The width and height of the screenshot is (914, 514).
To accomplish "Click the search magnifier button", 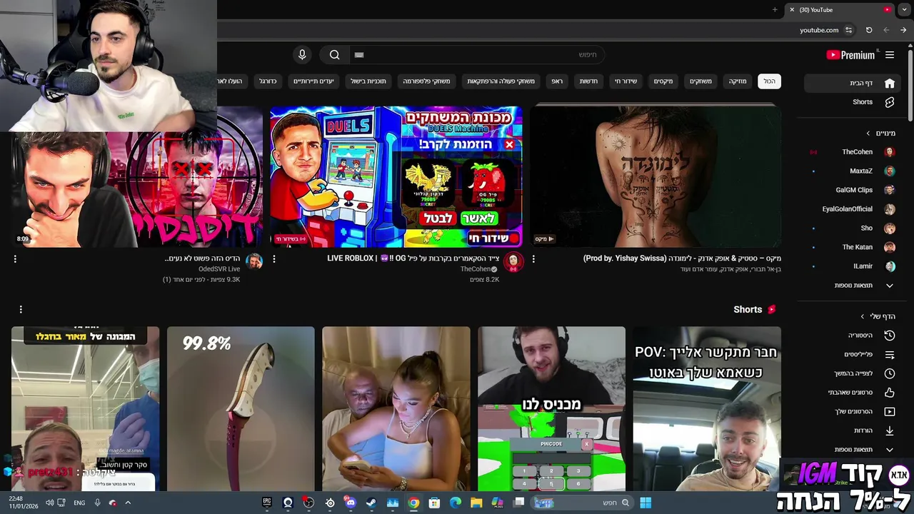I will [334, 55].
